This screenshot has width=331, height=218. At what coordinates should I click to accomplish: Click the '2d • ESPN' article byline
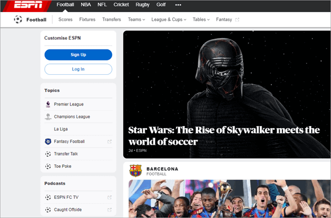137,151
